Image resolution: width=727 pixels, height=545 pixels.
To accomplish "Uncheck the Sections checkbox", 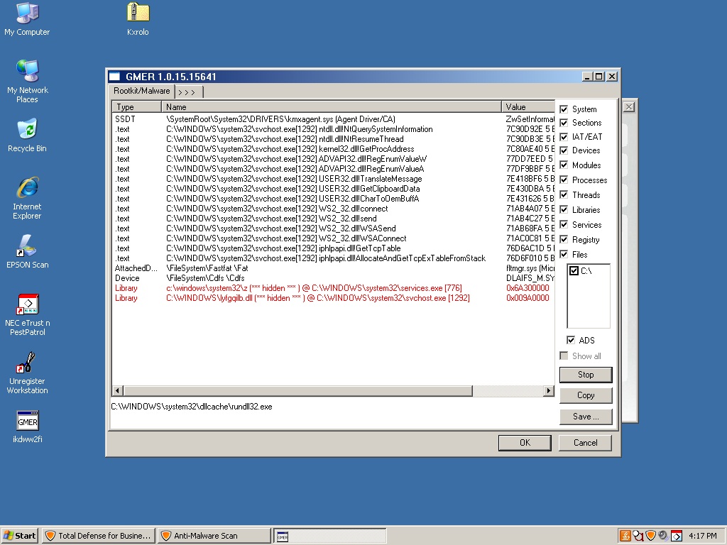I will click(x=564, y=123).
